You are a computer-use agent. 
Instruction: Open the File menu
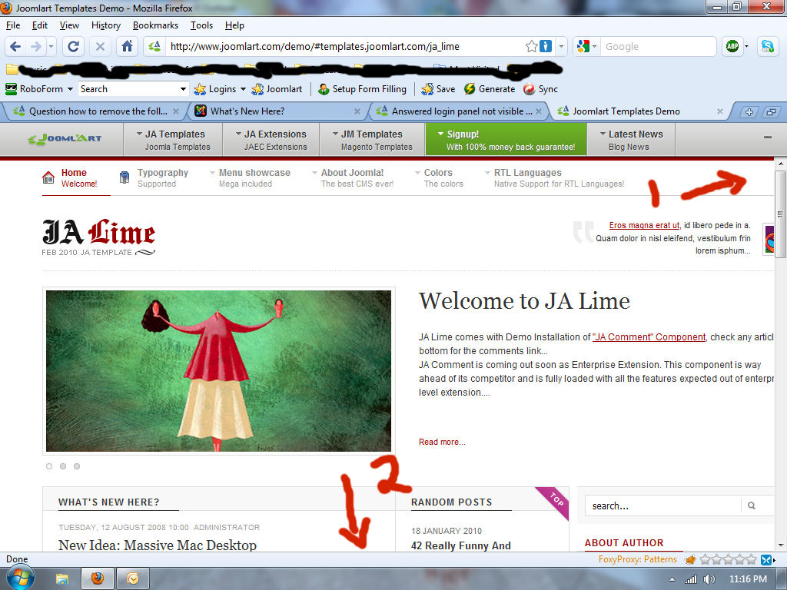pos(13,25)
